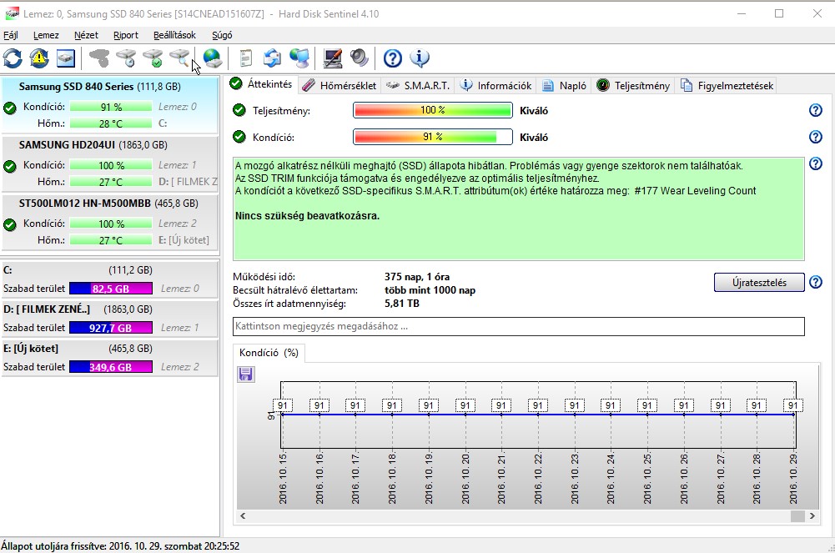Screen dimensions: 835x553
Task: Click the globe and monitor toolbar icon
Action: (x=299, y=58)
